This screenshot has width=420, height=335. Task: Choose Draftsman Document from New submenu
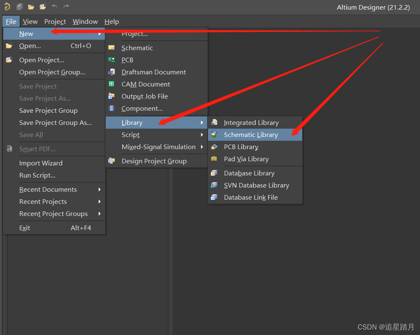point(153,72)
